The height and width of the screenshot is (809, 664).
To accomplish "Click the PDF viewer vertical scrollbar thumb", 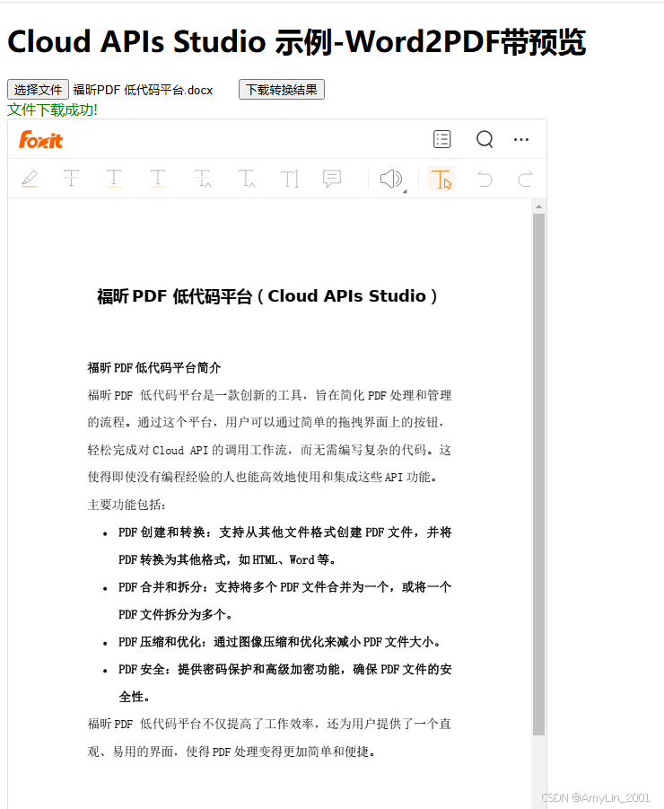I will 538,475.
